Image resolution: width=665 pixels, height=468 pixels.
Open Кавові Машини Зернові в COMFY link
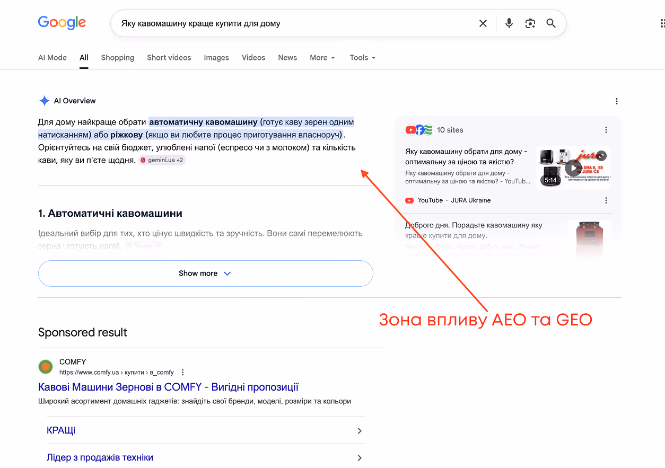(x=169, y=387)
